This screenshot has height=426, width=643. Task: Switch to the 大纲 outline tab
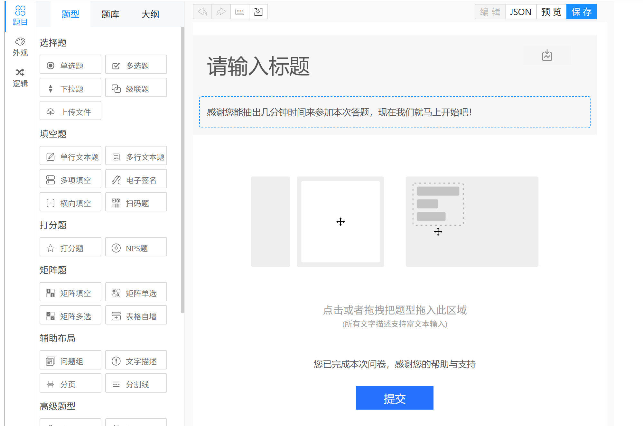[150, 14]
